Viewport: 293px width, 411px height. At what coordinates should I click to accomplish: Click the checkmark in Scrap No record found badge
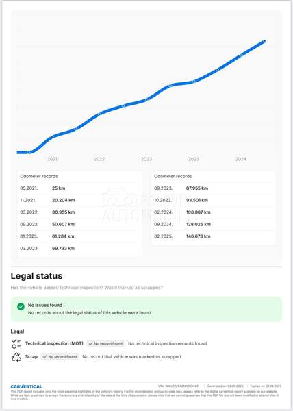click(x=44, y=357)
